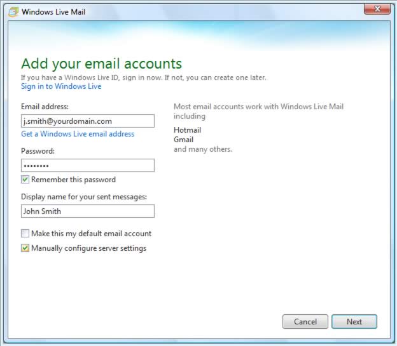Click the Add your email accounts heading
397x346 pixels.
click(102, 63)
